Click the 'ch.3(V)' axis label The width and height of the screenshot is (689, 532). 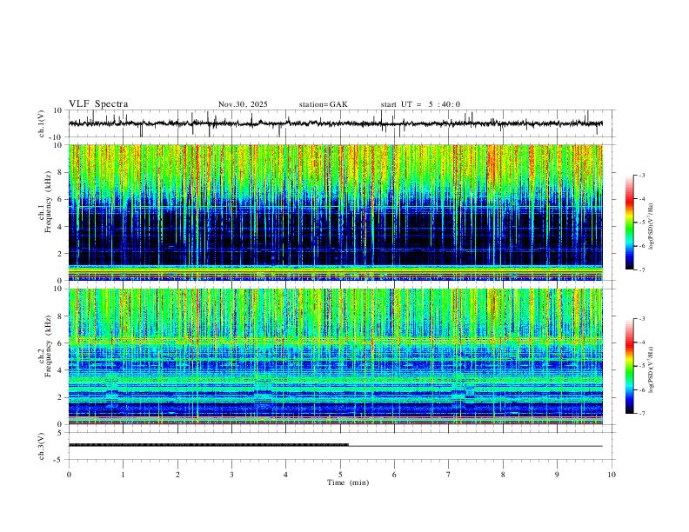point(42,446)
